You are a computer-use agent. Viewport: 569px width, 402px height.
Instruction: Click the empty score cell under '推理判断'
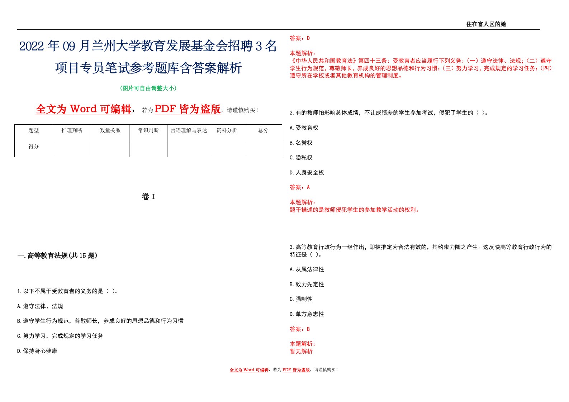click(72, 149)
